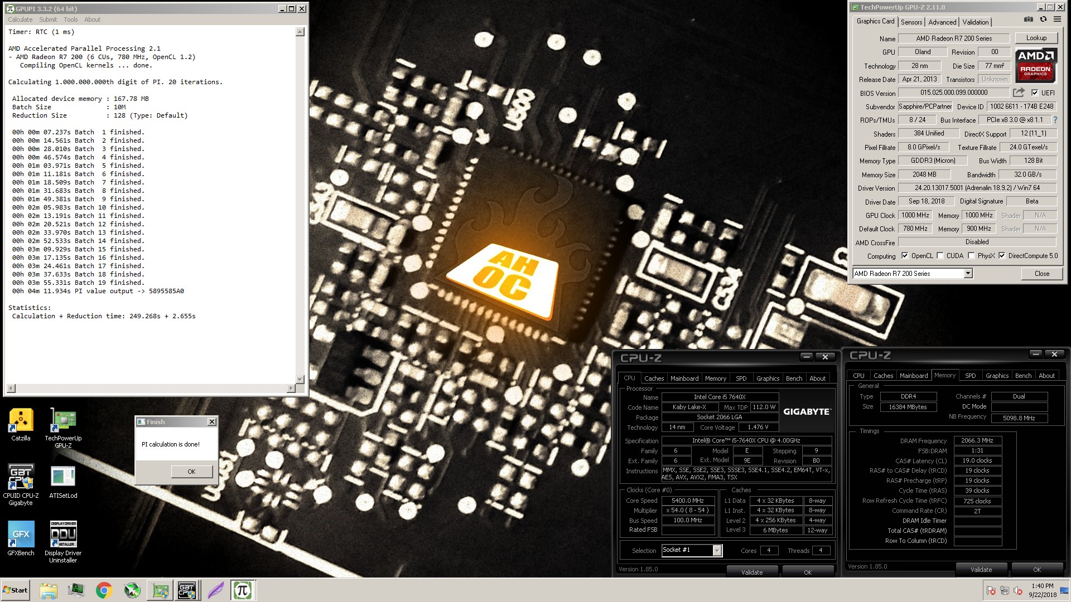Click the GPUPI horizontal scrollbar right arrow
The width and height of the screenshot is (1071, 602).
pyautogui.click(x=291, y=388)
